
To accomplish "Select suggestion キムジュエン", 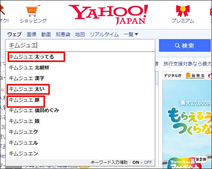I will (x=80, y=153).
